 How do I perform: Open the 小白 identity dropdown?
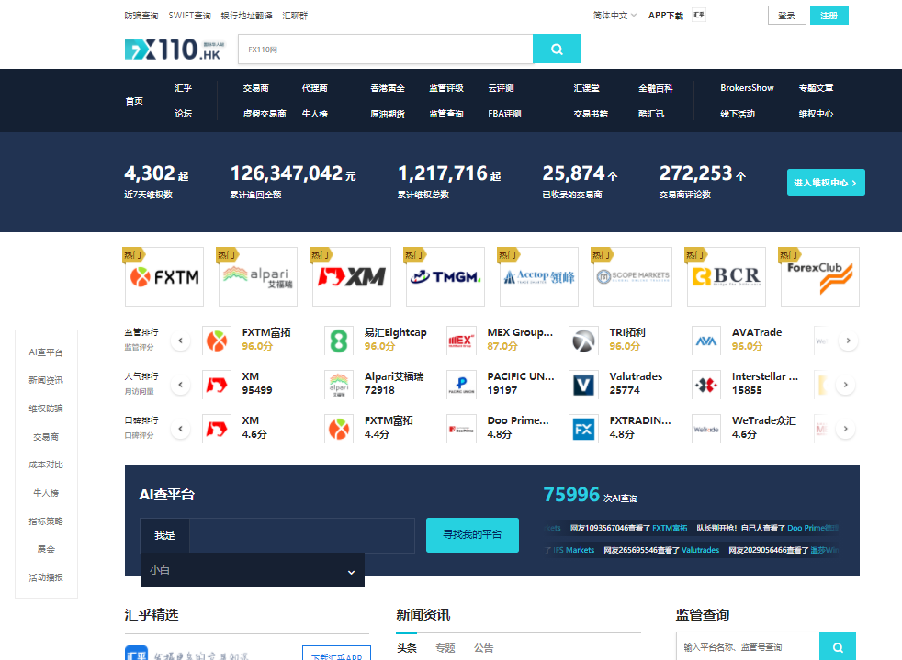tap(253, 570)
